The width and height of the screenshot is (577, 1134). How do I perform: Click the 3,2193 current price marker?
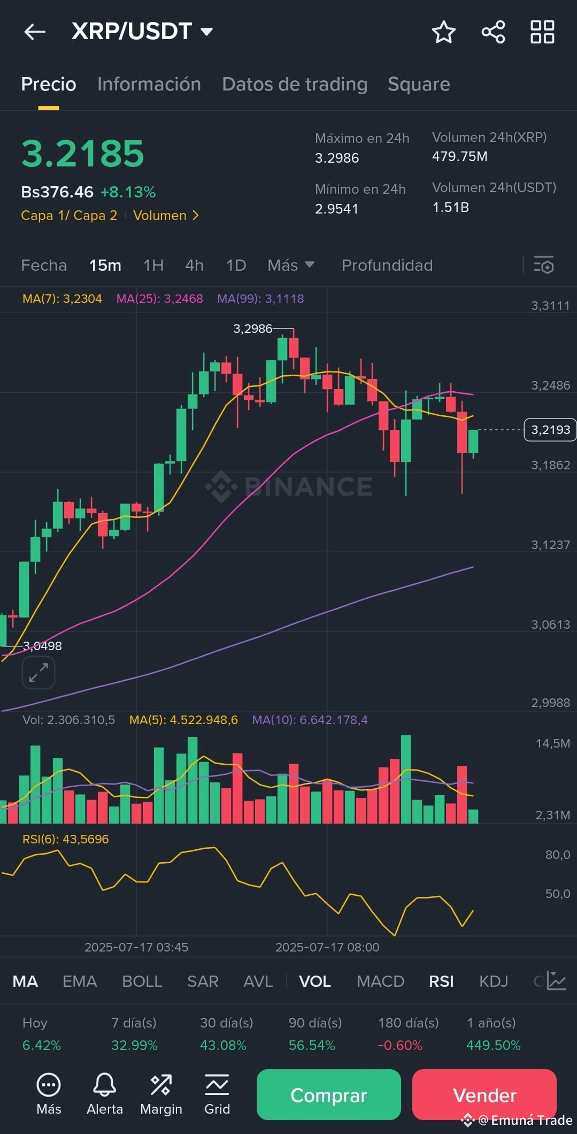tap(550, 430)
